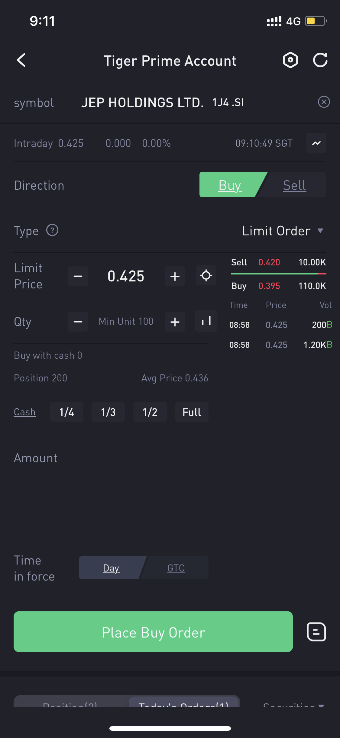The height and width of the screenshot is (738, 340).
Task: Tap the crosshair icon beside the limit price
Action: click(206, 276)
